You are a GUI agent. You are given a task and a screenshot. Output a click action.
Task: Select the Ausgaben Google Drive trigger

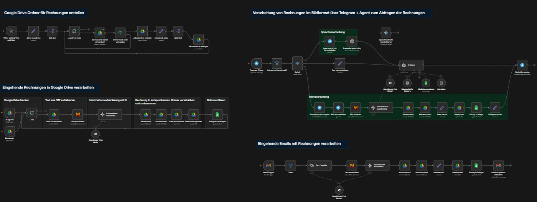click(x=10, y=113)
